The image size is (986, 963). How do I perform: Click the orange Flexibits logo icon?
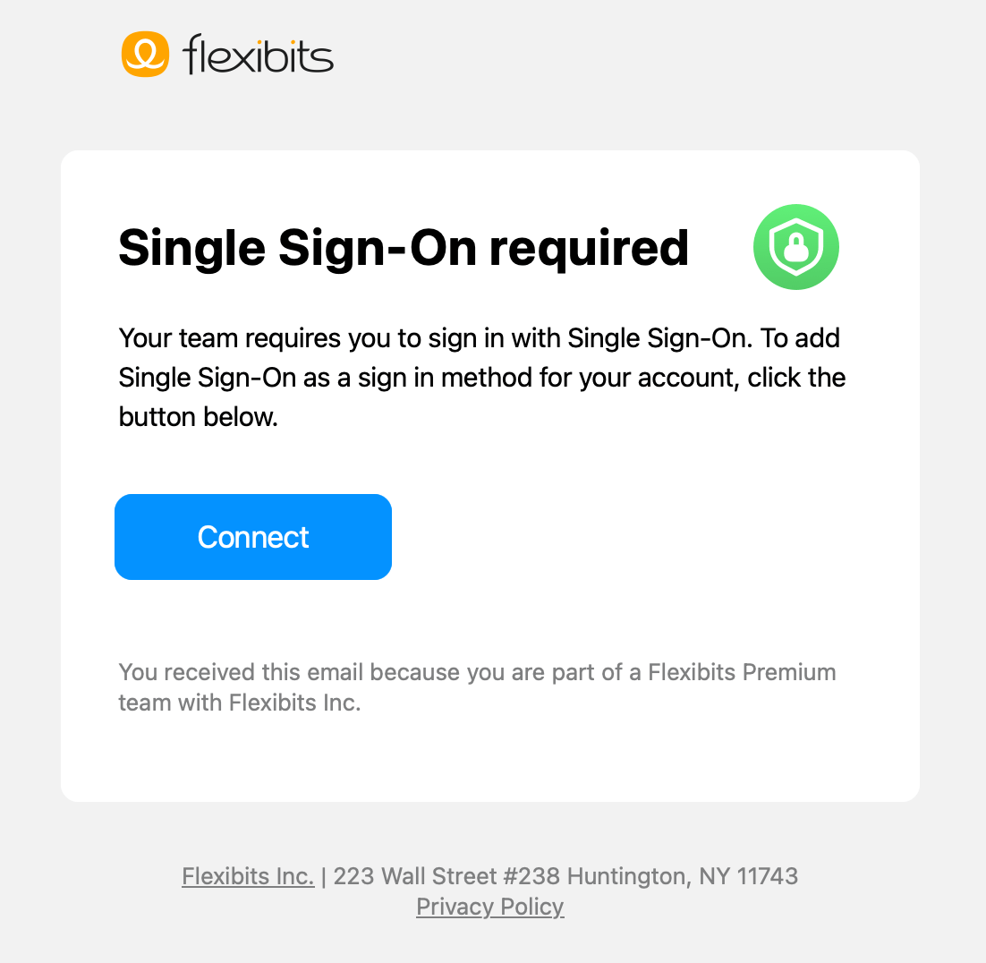pos(145,55)
